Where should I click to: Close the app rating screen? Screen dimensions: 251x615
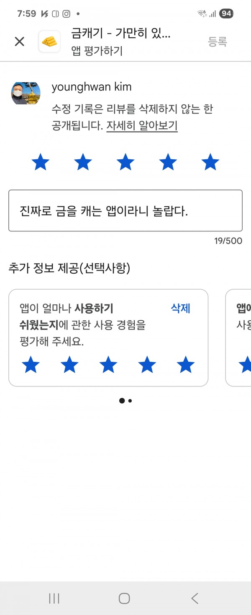[20, 42]
